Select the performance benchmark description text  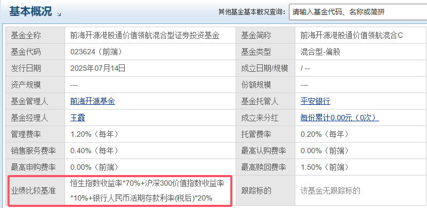click(x=147, y=191)
